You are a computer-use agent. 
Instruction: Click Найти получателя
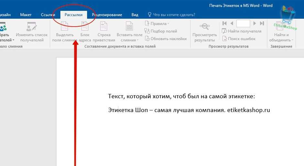[242, 31]
